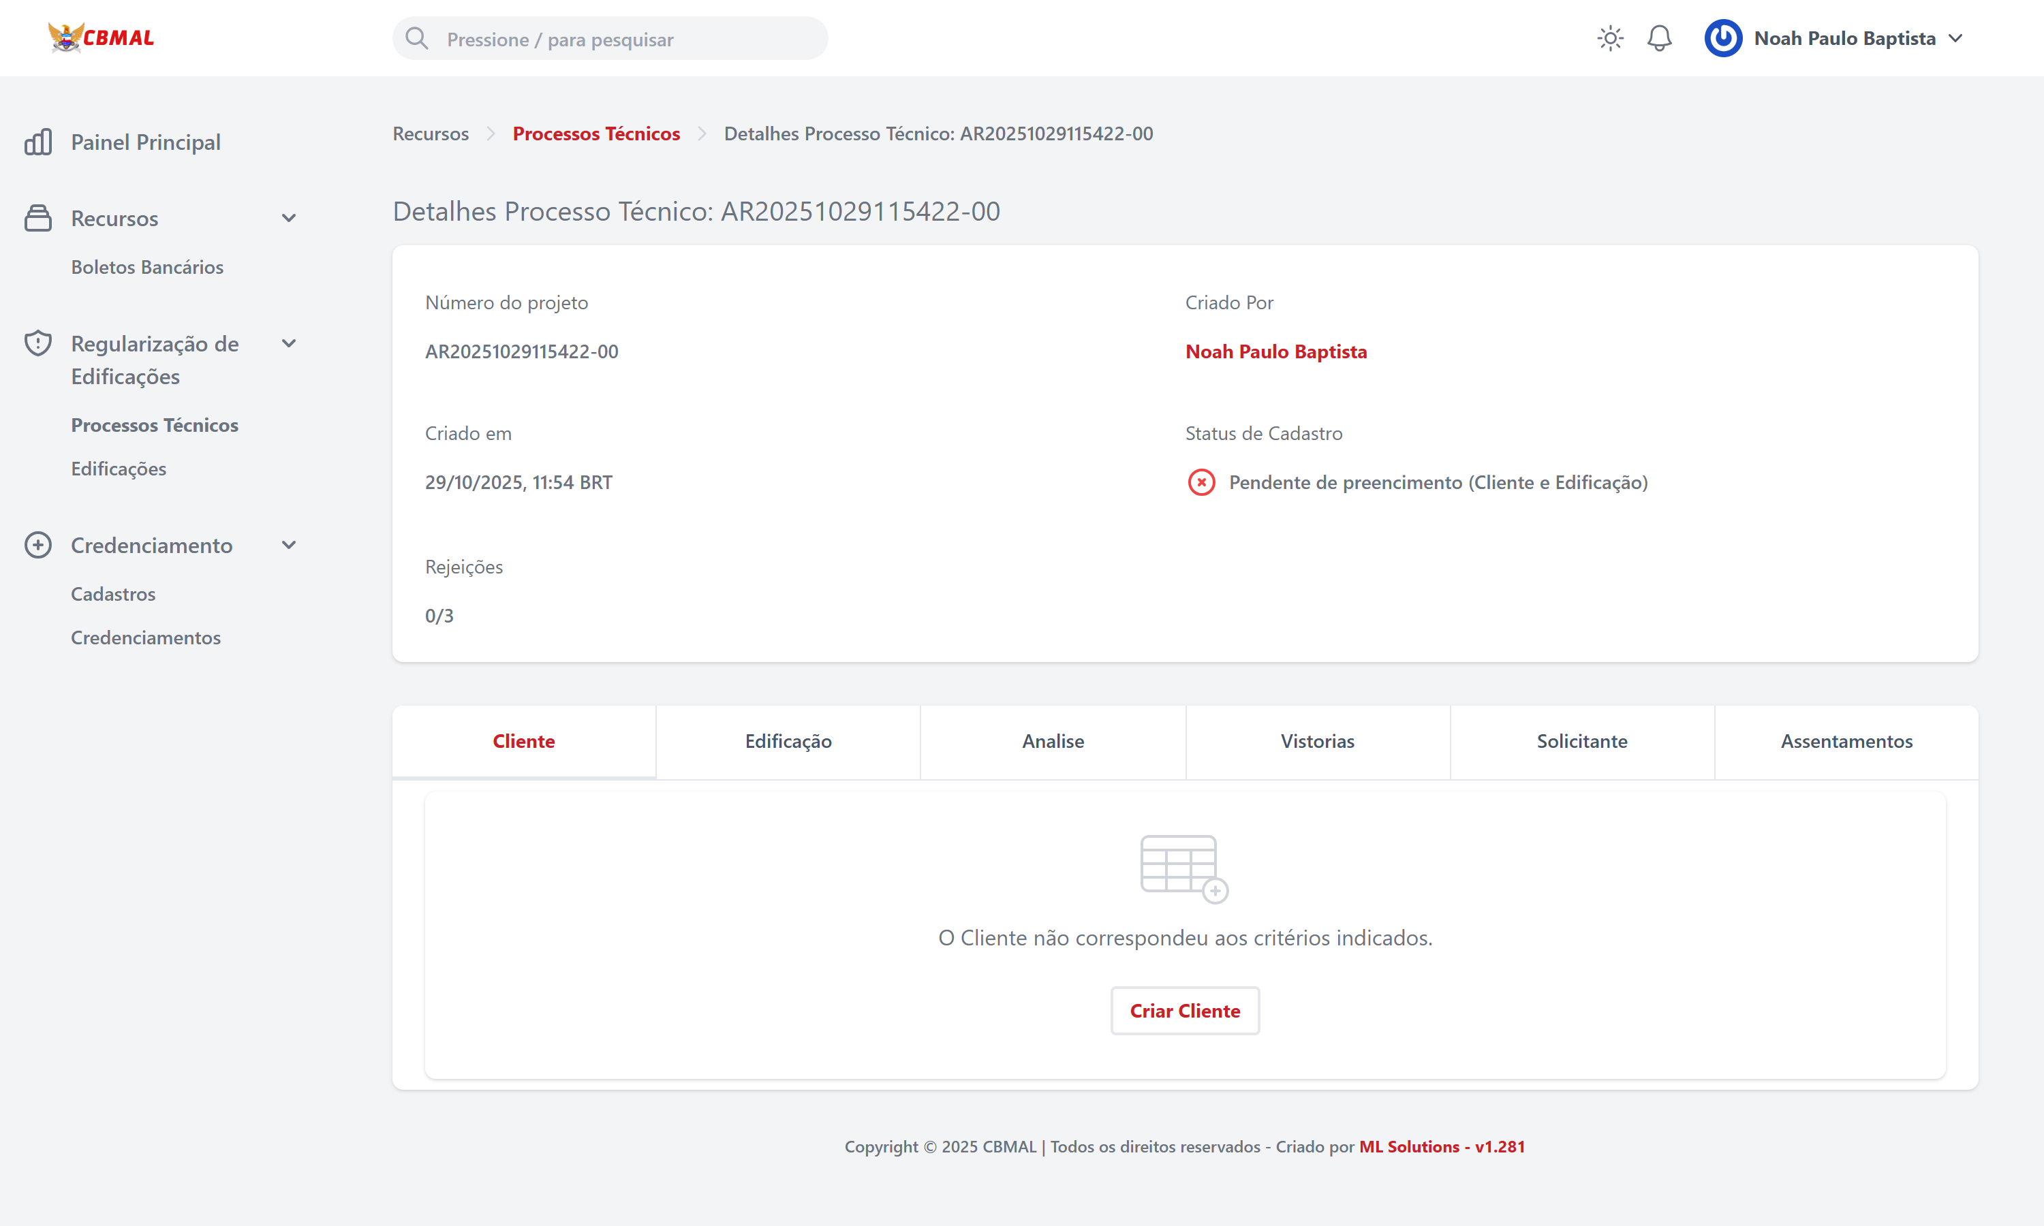Click the CBMAL logo

(101, 38)
